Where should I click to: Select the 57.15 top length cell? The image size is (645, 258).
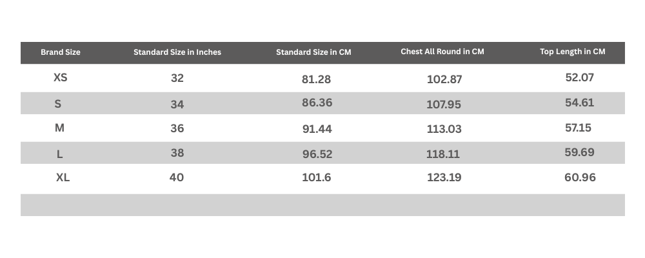(x=579, y=128)
